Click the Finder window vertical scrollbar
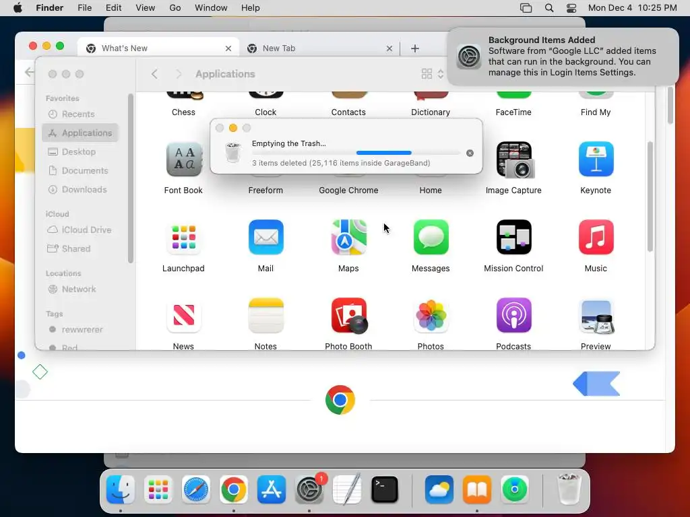Screen dimensions: 690x517 pyautogui.click(x=650, y=197)
